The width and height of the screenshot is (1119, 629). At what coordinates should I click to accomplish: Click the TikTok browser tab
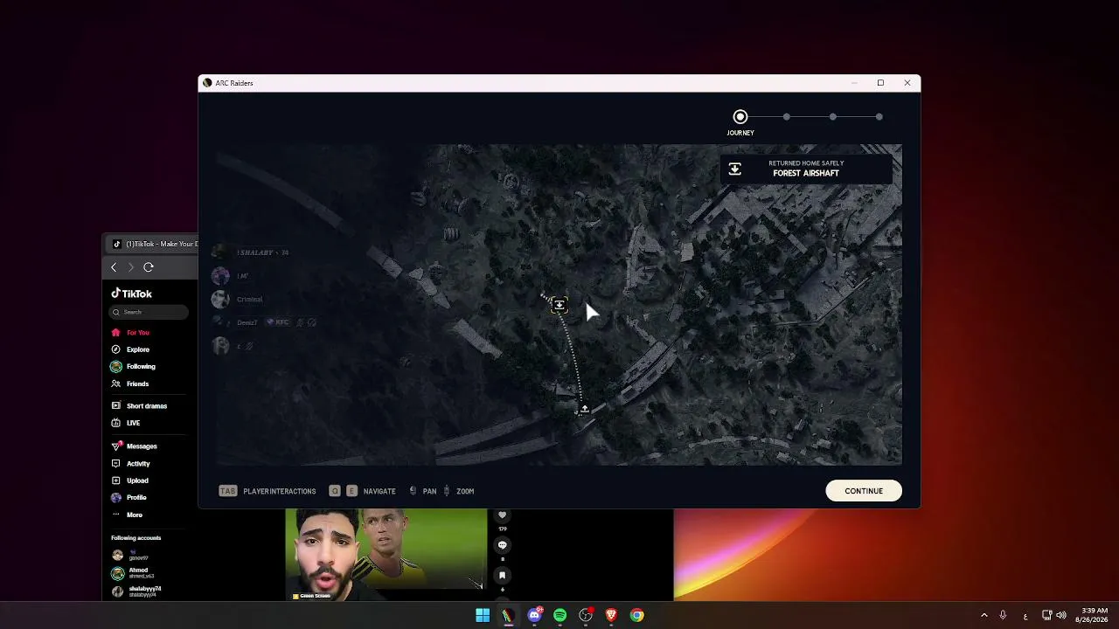156,244
